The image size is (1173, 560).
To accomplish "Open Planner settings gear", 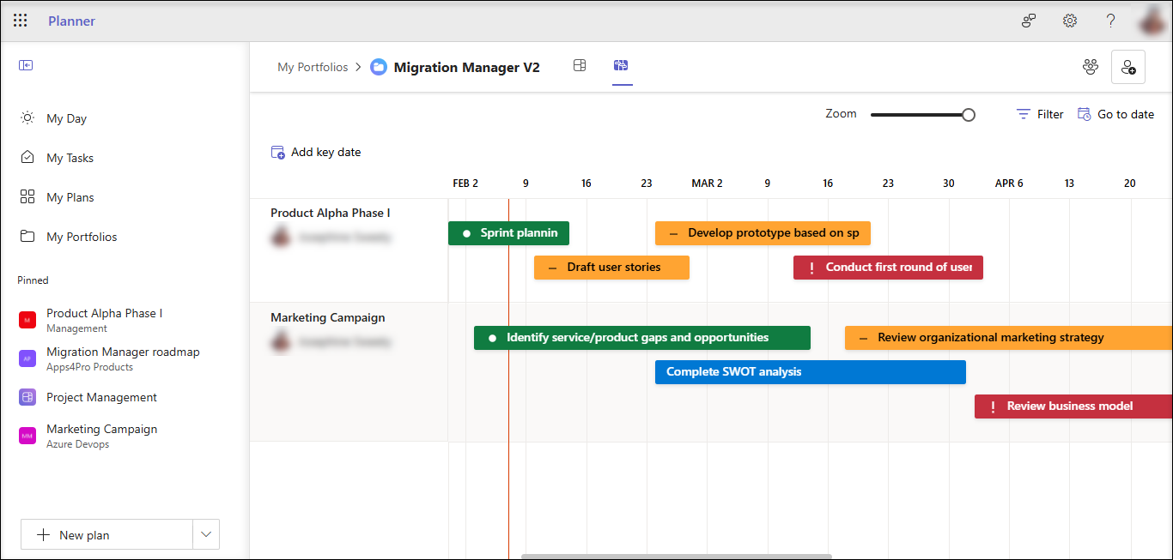I will 1069,20.
